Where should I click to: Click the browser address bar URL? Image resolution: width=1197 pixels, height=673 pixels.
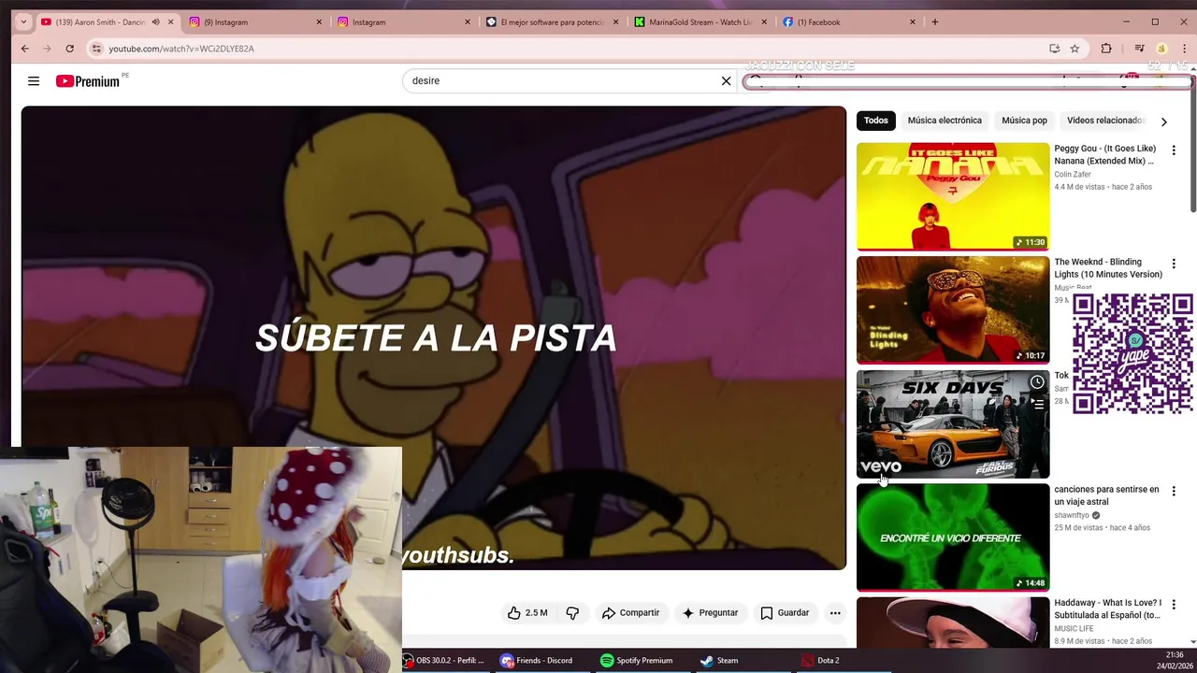click(181, 49)
